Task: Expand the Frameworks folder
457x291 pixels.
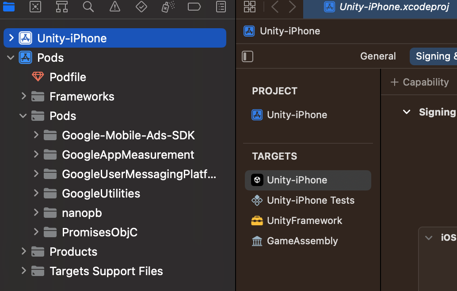Action: 23,96
